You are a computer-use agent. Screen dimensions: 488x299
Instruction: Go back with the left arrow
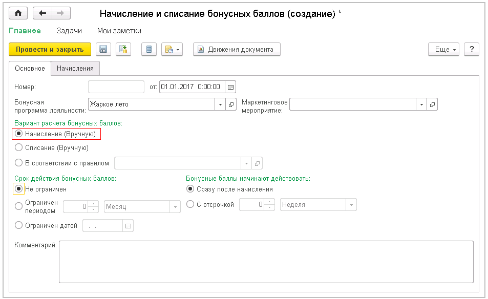pos(43,13)
